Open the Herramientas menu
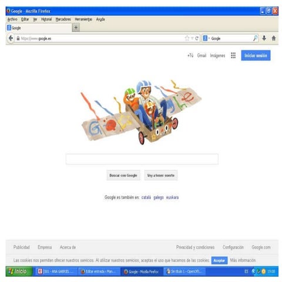This screenshot has width=282, height=282. pos(83,19)
